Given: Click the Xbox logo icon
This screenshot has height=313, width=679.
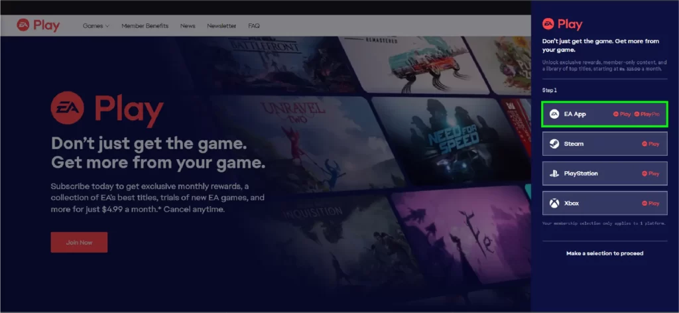Looking at the screenshot, I should coord(554,203).
